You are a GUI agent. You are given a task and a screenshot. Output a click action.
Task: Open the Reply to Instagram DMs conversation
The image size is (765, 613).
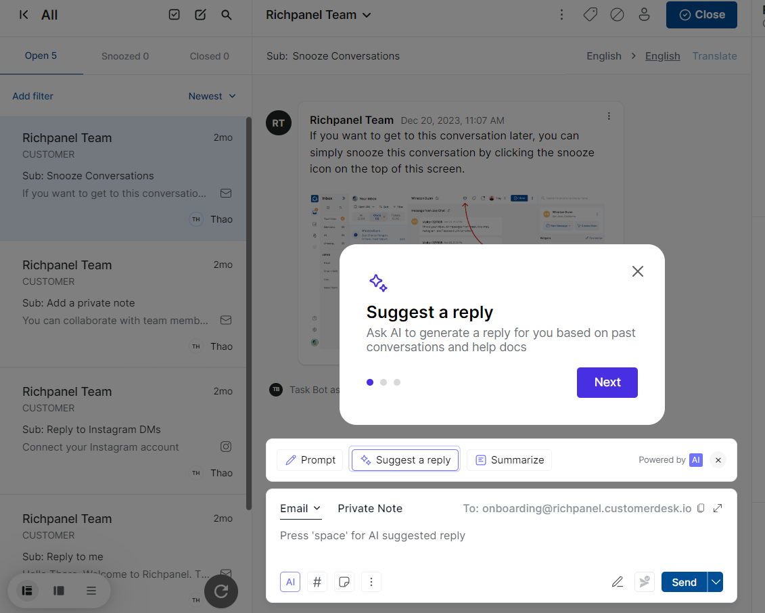click(x=123, y=431)
